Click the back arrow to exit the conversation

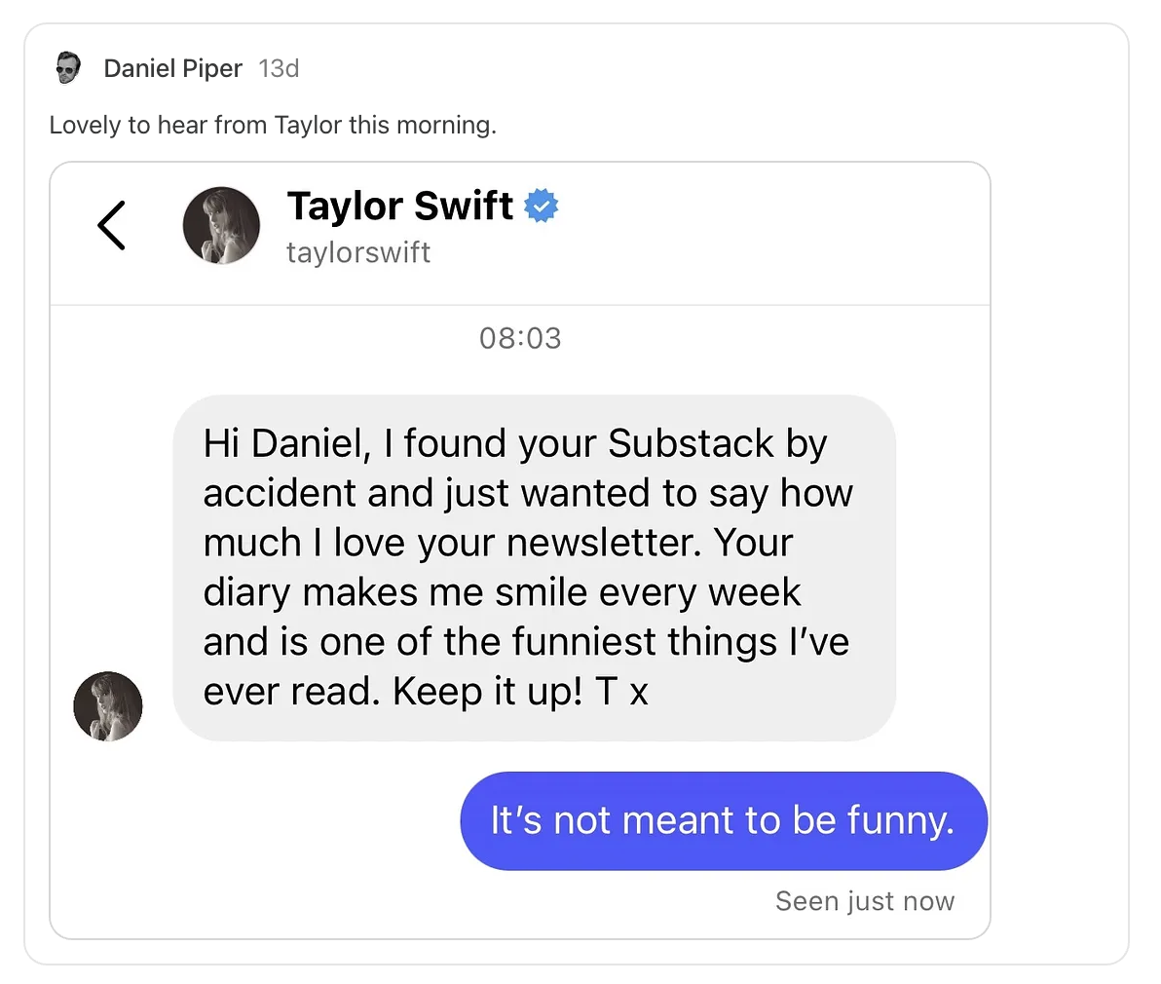pyautogui.click(x=111, y=225)
